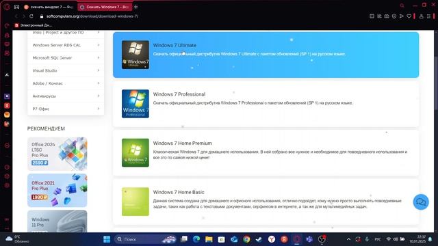
Task: Click the Windows 7 Ultimate box image
Action: (x=136, y=55)
